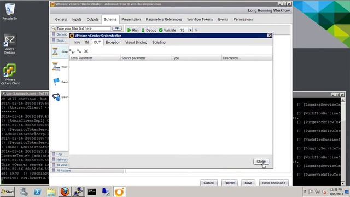This screenshot has width=350, height=197.
Task: Open Server Manager from the taskbar
Action: 24,192
